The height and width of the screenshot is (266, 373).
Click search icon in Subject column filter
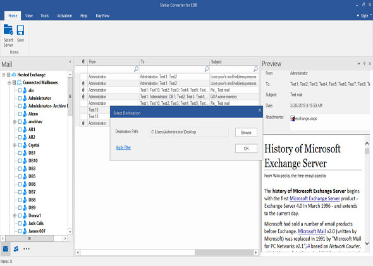pyautogui.click(x=255, y=69)
